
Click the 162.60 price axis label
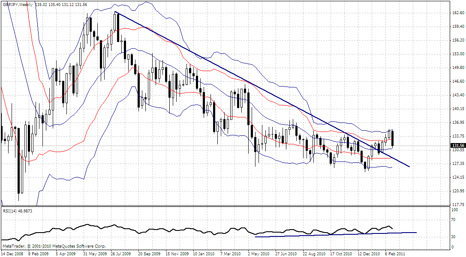point(458,13)
